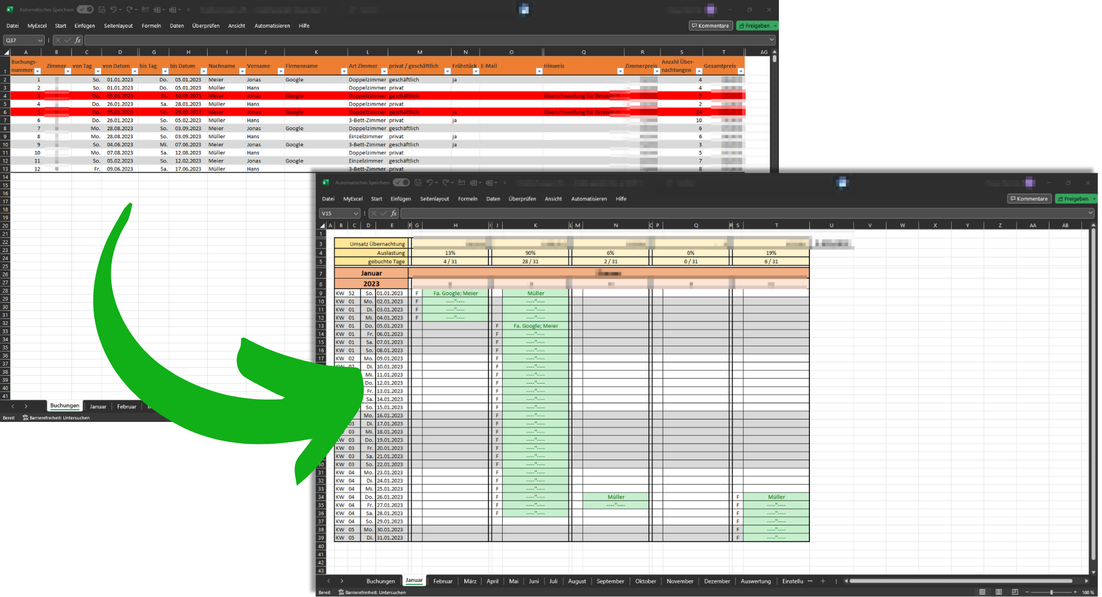1102x597 pixels.
Task: Open the Gesamtpreis column filter dropdown
Action: [741, 71]
